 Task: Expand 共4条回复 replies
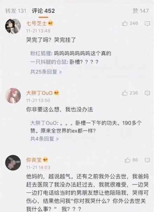coord(44,139)
